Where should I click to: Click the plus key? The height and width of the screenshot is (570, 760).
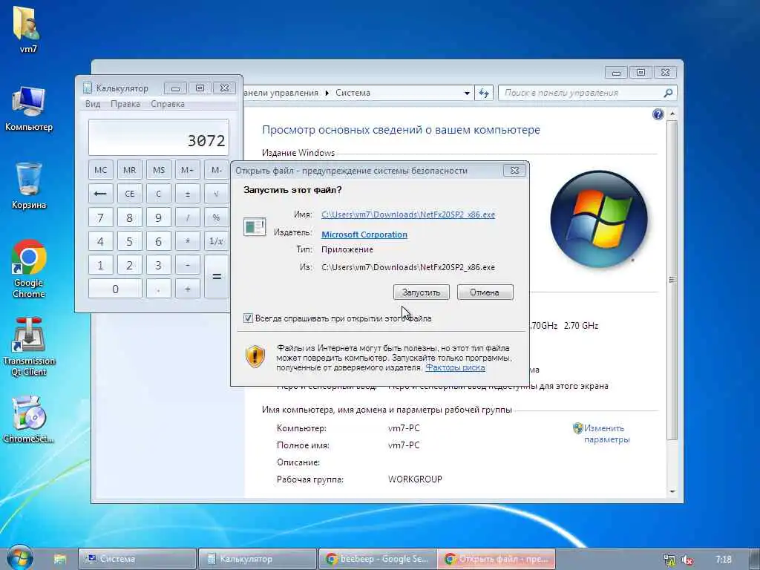[188, 289]
